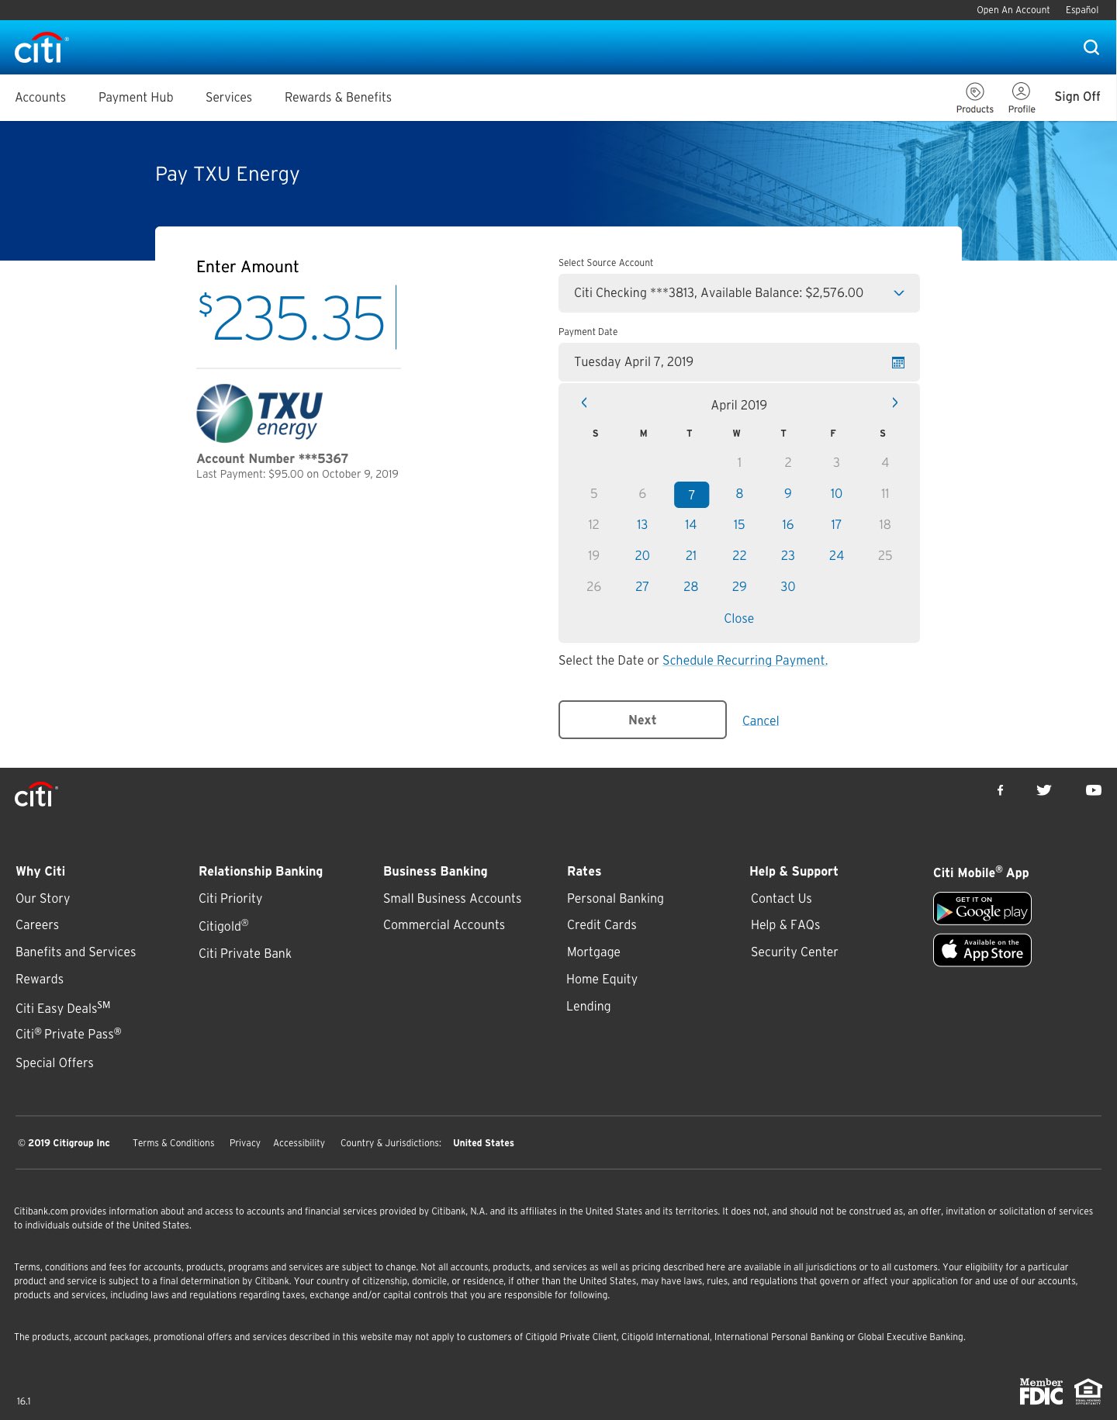Open Personal Banking rates link

click(x=615, y=898)
